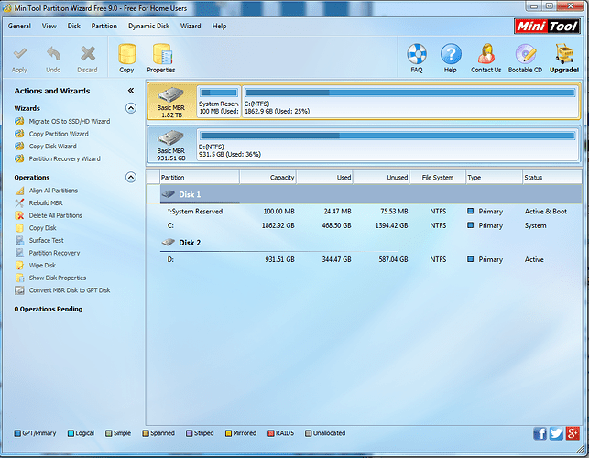Open the Dynamic Disk menu
This screenshot has width=589, height=458.
[148, 26]
